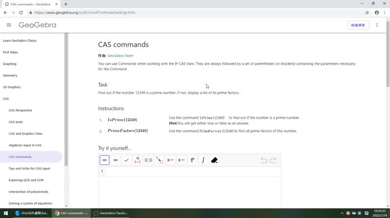Open the Chrome three-dot menu
This screenshot has width=390, height=218.
click(x=385, y=13)
